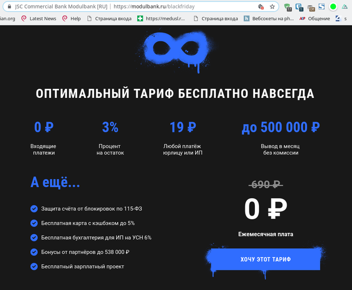This screenshot has width=352, height=290.
Task: Click the blue extension icon with badge 1
Action: 299,7
